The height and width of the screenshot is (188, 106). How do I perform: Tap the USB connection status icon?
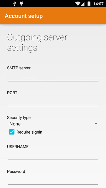click(14, 4)
